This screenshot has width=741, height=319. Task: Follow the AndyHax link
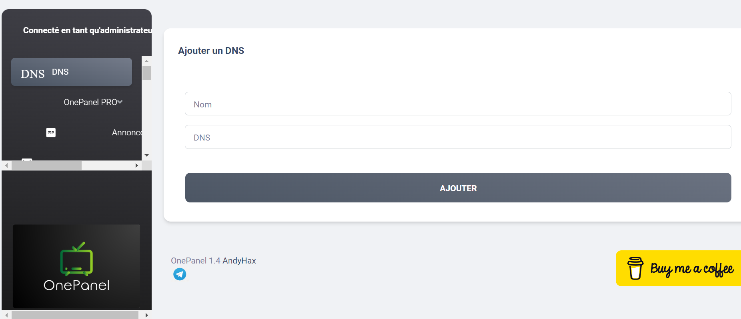coord(239,261)
